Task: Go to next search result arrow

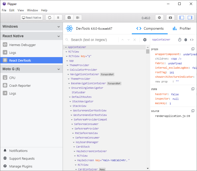Action: click(129, 40)
